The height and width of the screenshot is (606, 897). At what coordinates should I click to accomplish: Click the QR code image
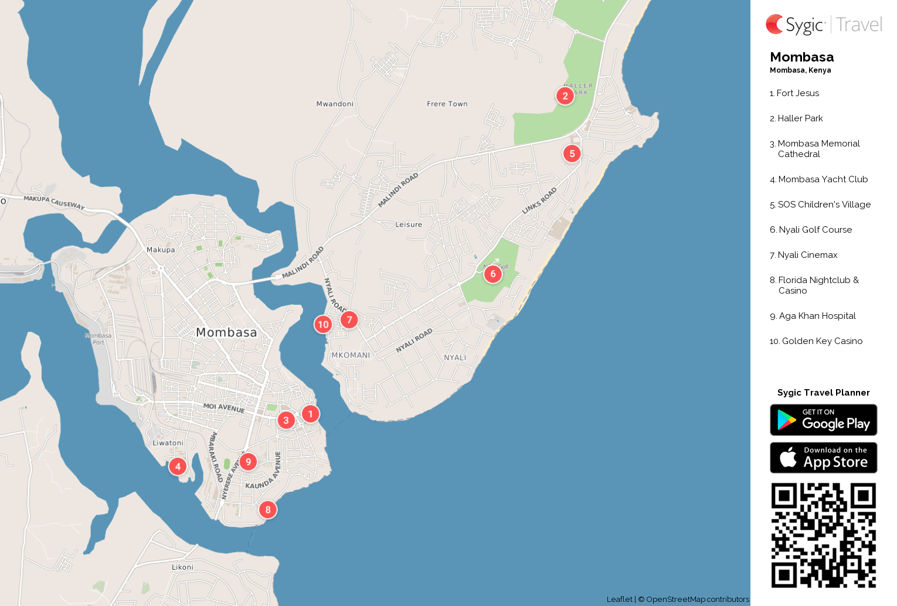pos(824,535)
